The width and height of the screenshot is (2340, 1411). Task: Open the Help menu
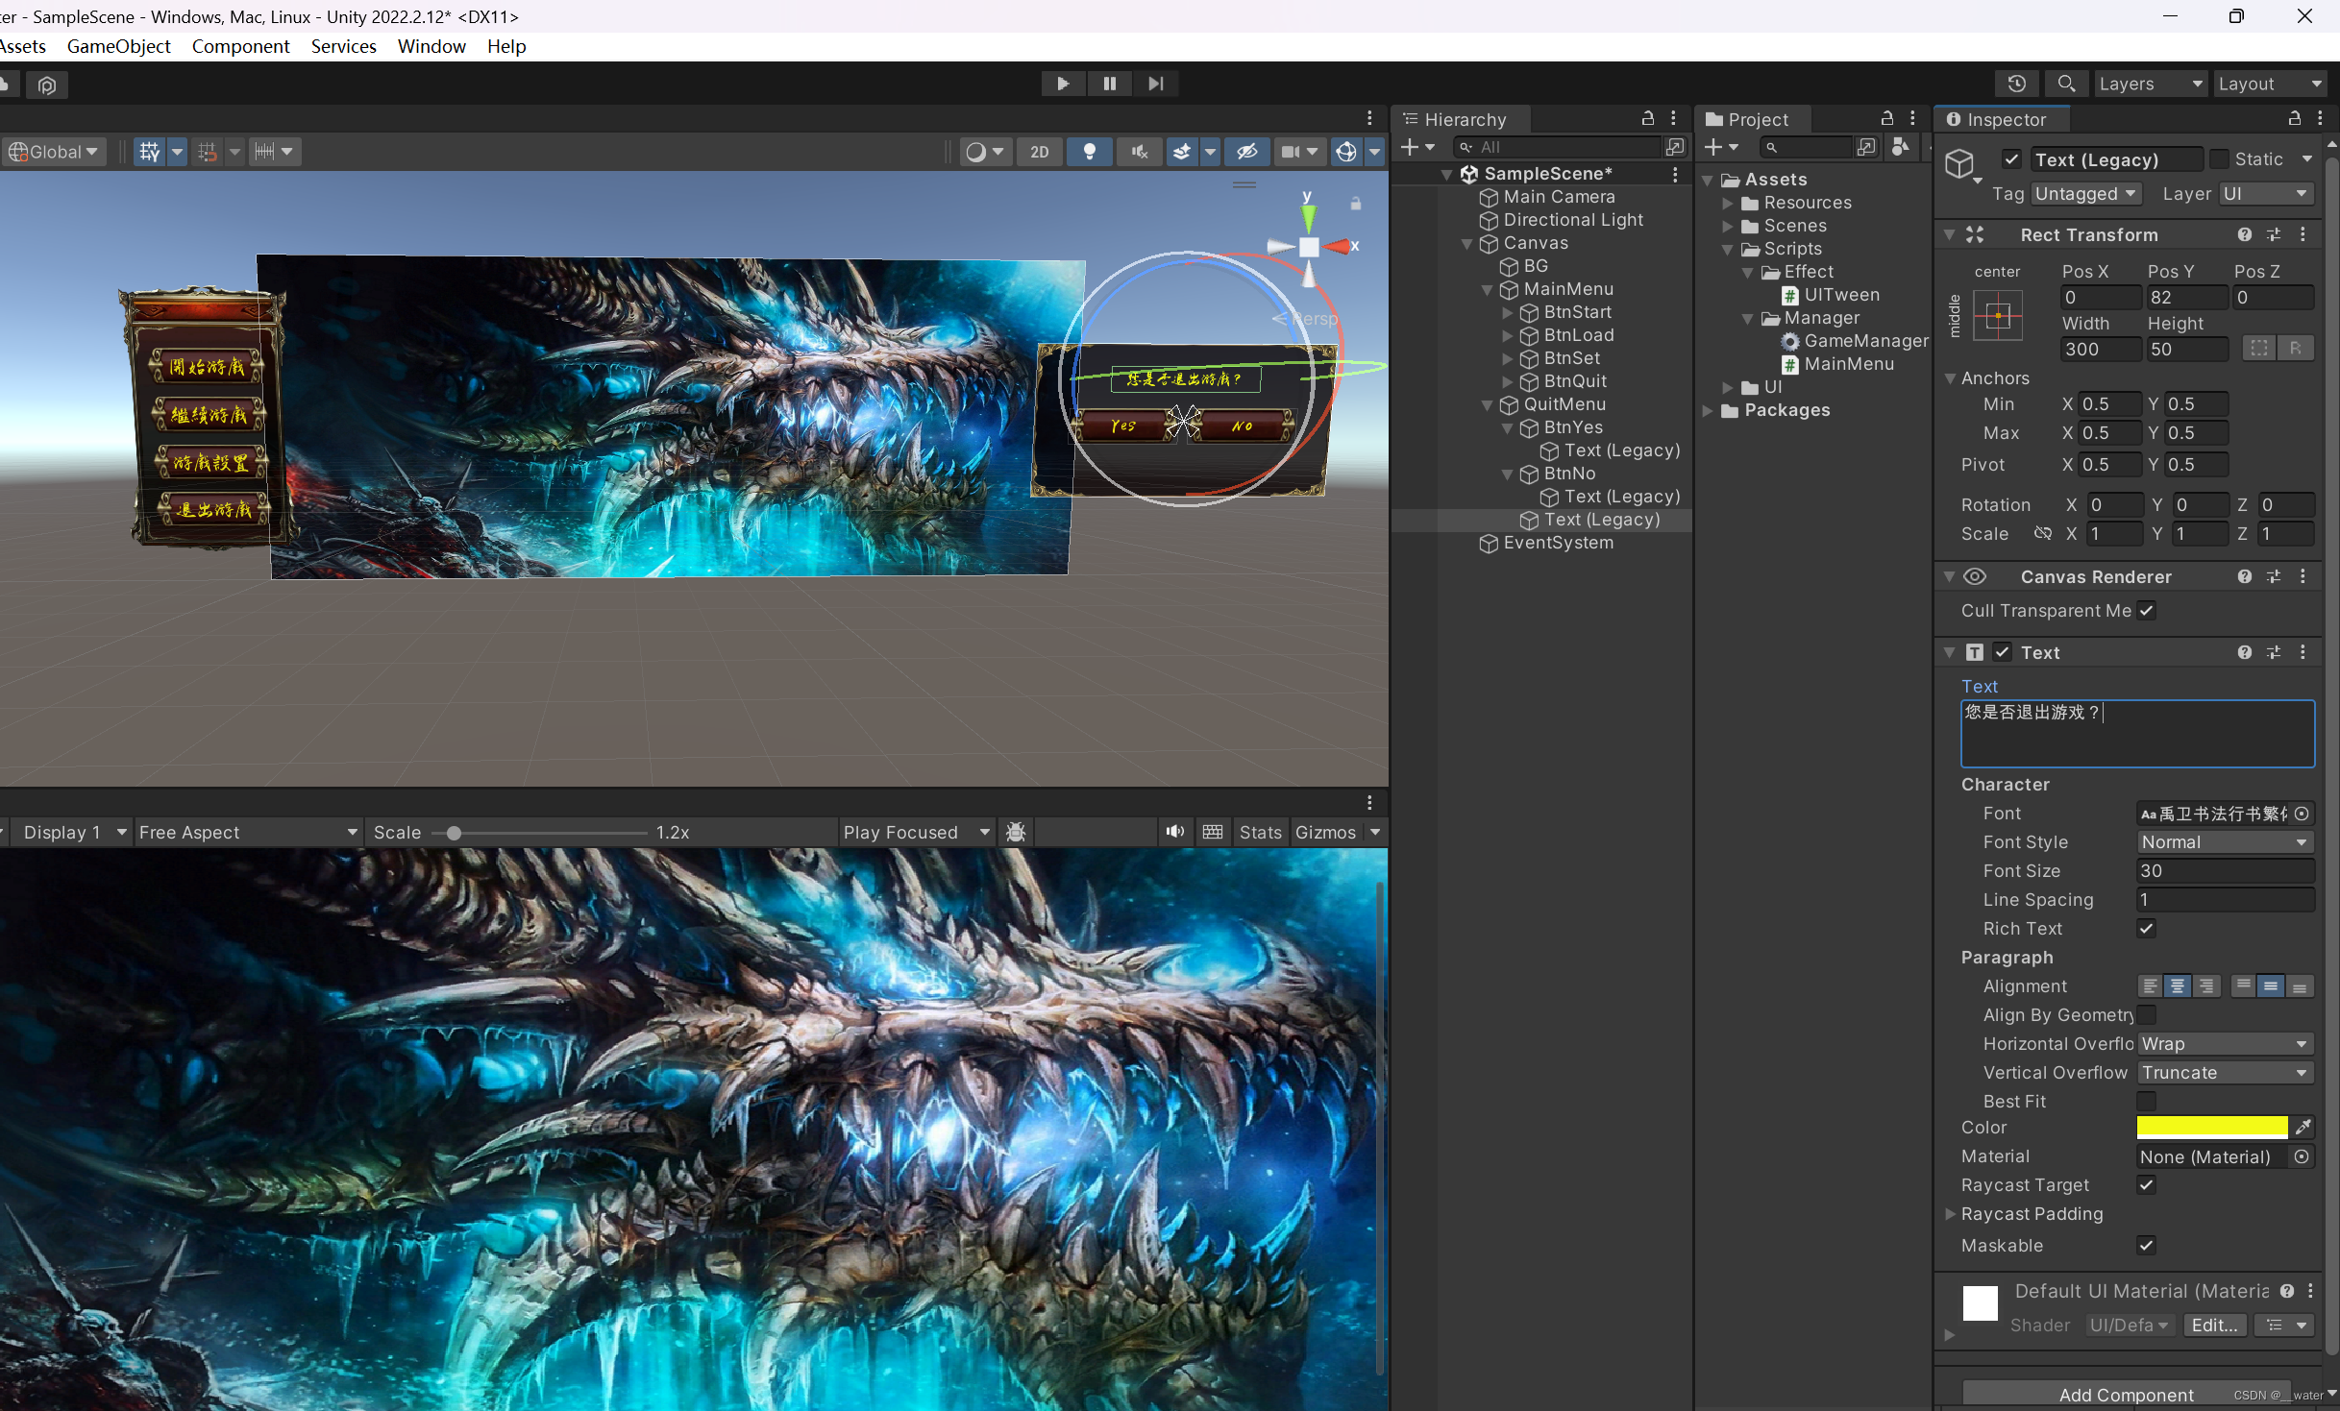pos(506,46)
